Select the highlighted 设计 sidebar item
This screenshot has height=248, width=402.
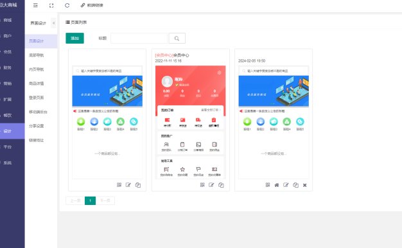point(12,131)
